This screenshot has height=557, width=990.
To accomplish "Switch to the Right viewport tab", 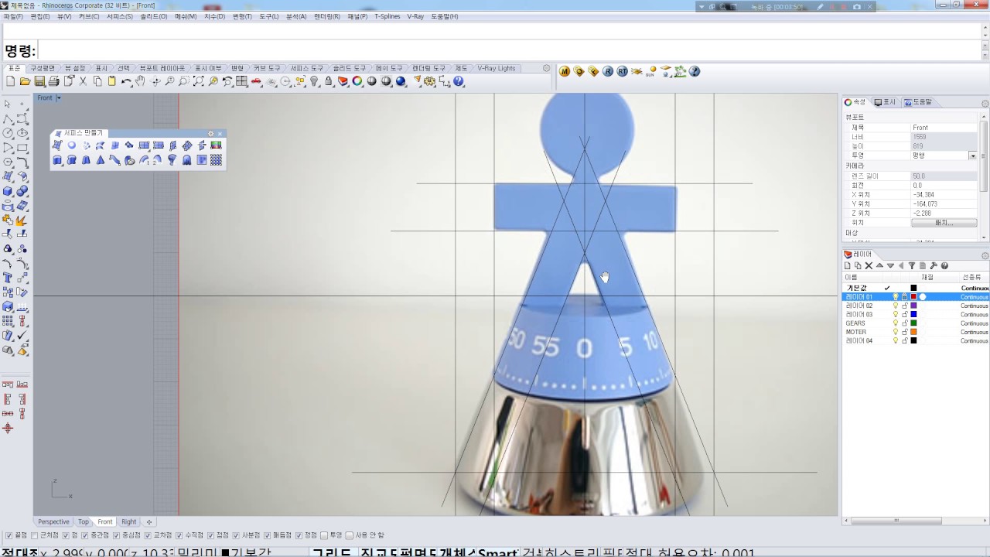I will point(128,521).
